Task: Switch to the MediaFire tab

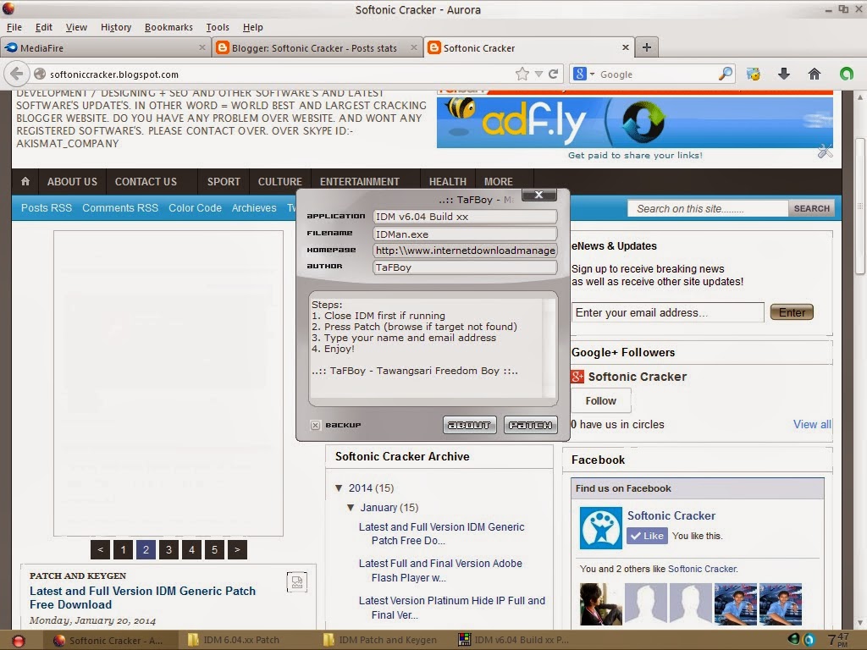Action: pyautogui.click(x=105, y=47)
